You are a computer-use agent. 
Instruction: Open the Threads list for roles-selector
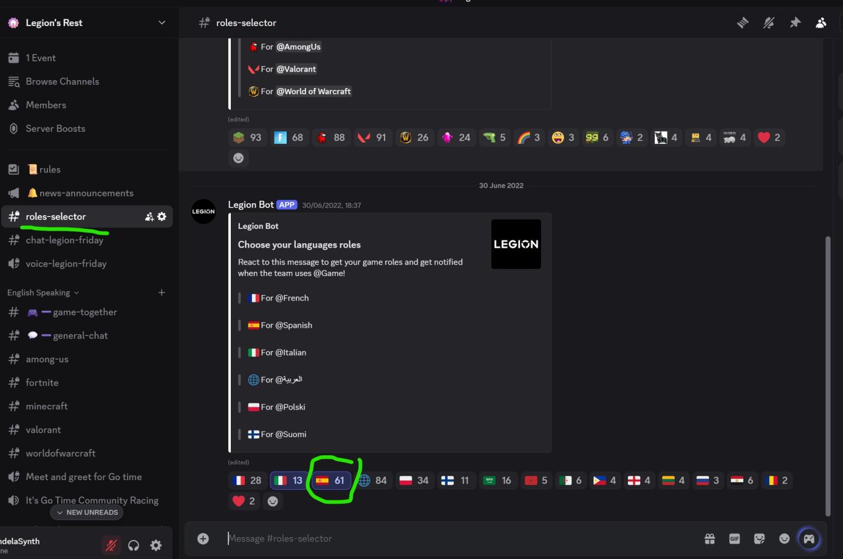(x=742, y=22)
